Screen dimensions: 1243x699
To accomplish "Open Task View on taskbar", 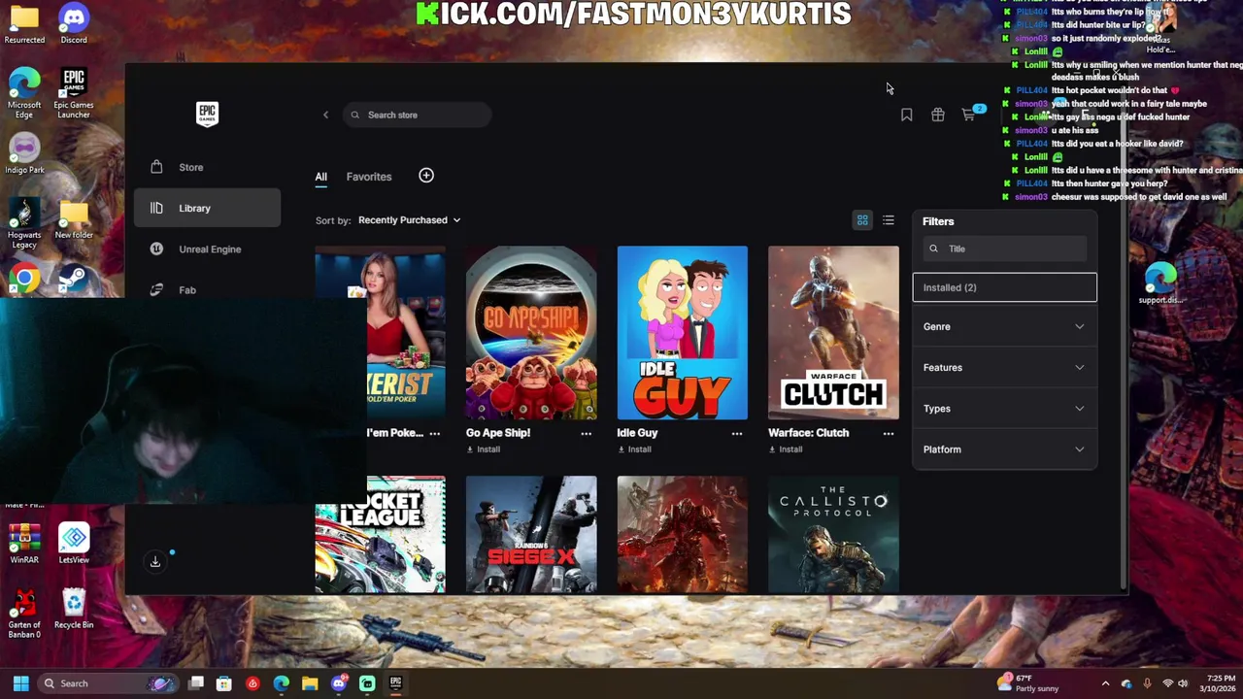I will (x=196, y=683).
